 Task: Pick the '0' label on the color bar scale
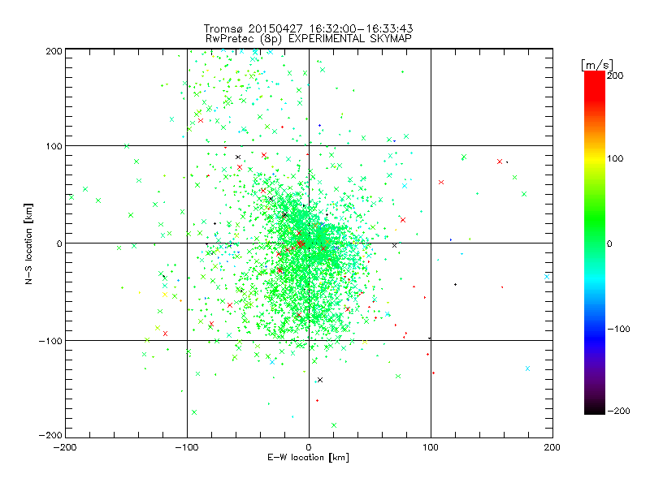coord(609,243)
